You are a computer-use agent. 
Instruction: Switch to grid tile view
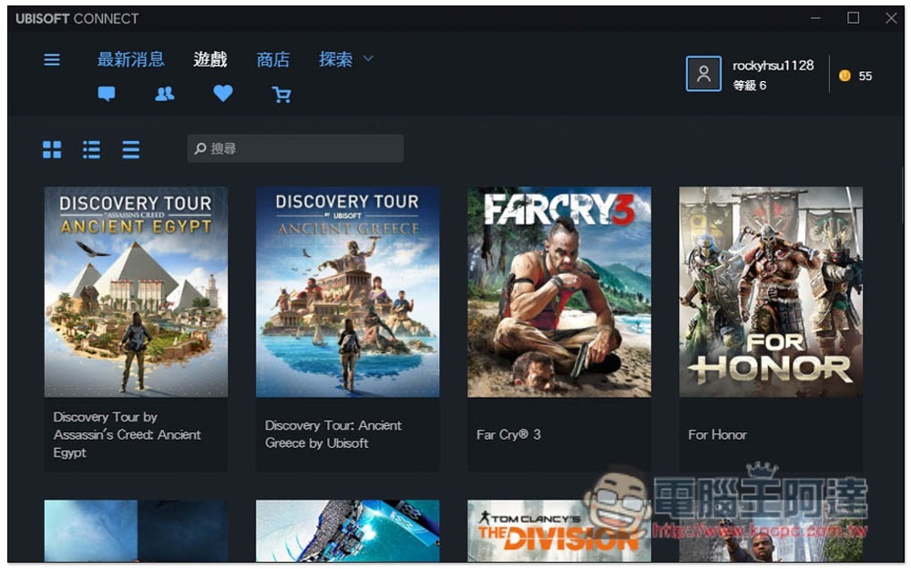(x=52, y=149)
